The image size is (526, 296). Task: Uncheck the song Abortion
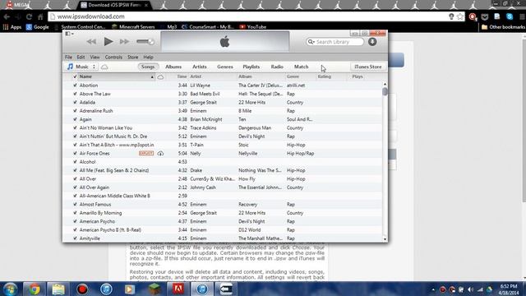75,86
